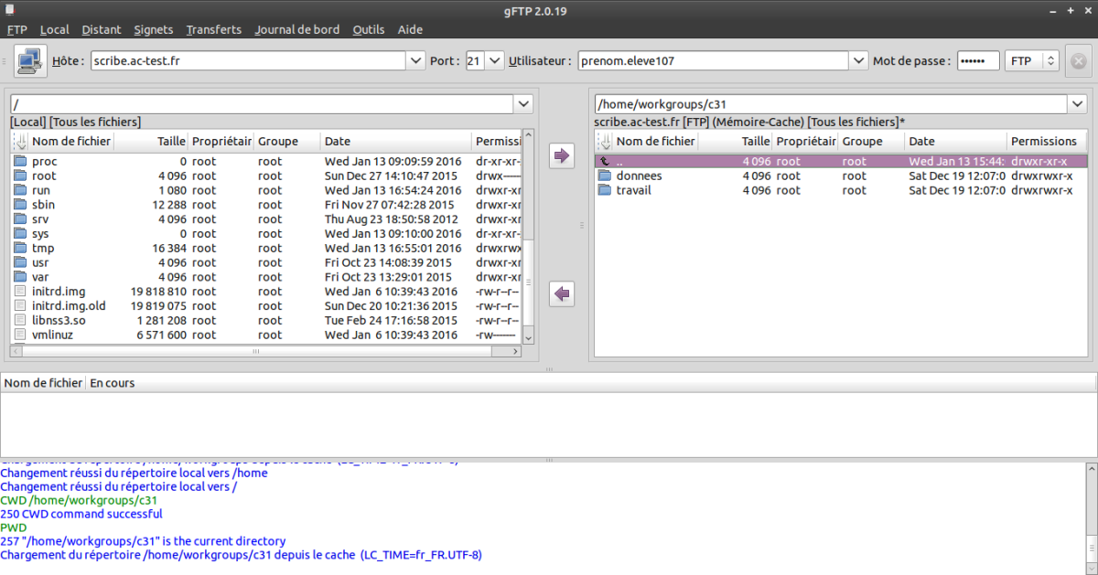The width and height of the screenshot is (1098, 575).
Task: Focus the Hôte field containing scribe.ac-test.fr
Action: [248, 61]
